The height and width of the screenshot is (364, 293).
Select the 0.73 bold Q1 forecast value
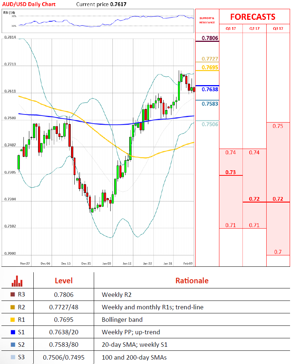[231, 172]
